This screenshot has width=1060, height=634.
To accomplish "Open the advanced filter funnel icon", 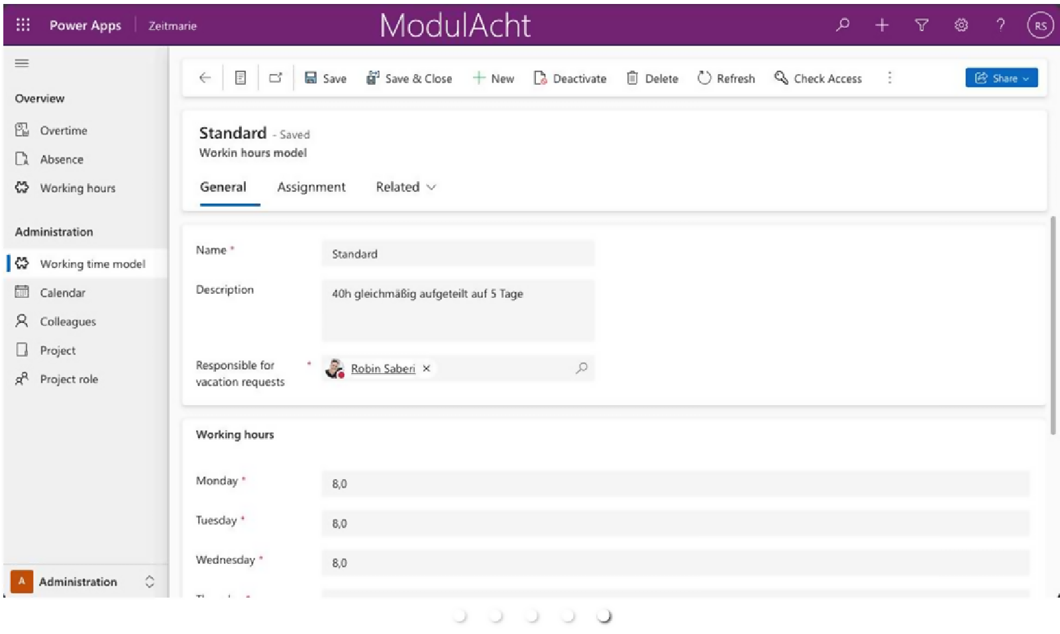I will click(x=921, y=25).
